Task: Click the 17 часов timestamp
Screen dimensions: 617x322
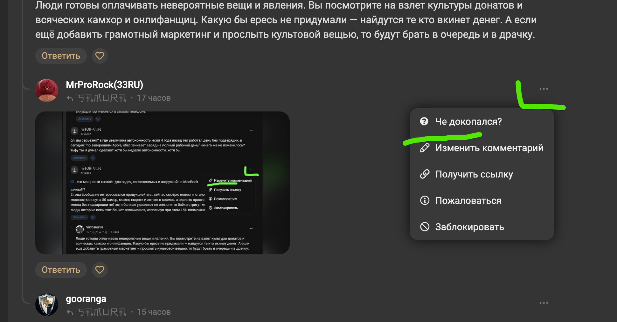Action: 154,98
